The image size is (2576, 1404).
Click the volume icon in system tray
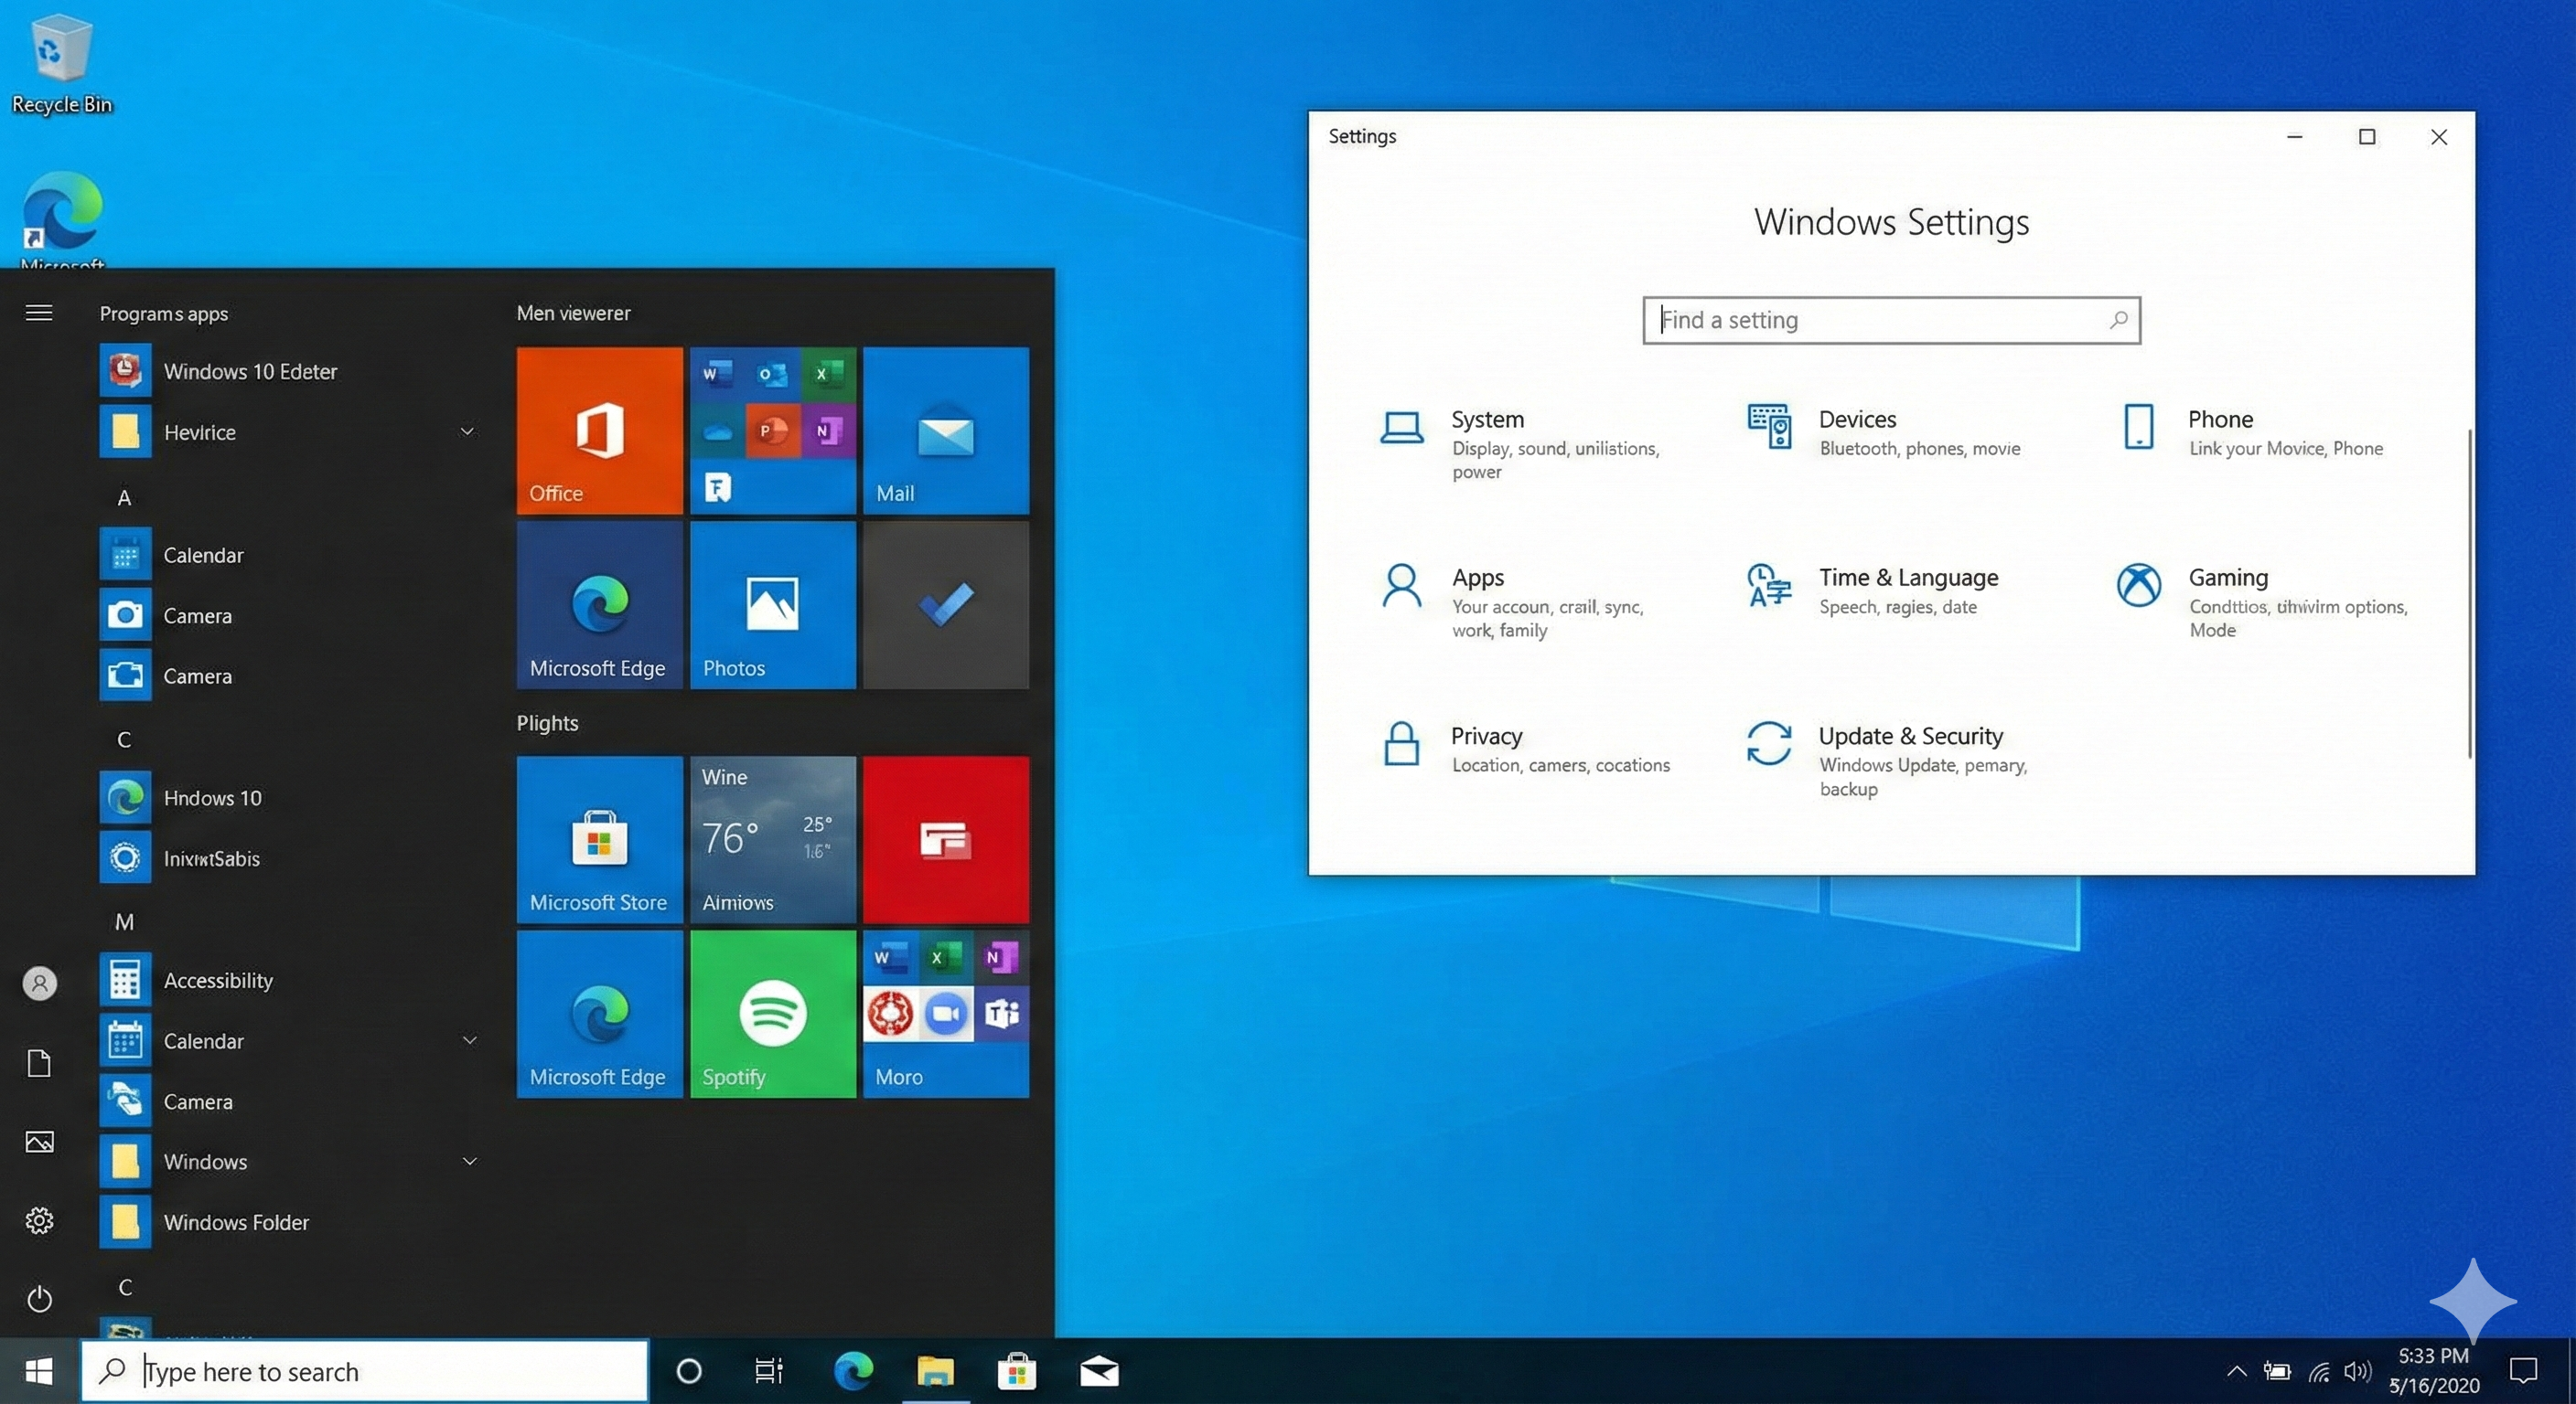[2356, 1371]
